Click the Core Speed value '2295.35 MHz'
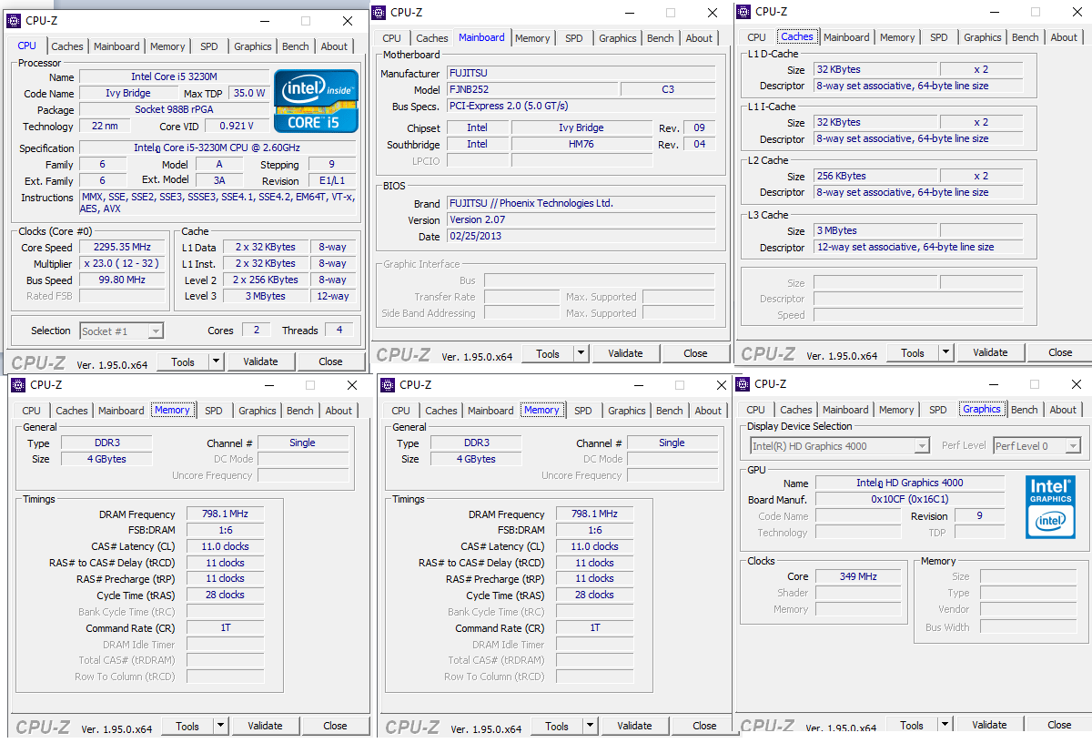The height and width of the screenshot is (743, 1092). (x=122, y=248)
